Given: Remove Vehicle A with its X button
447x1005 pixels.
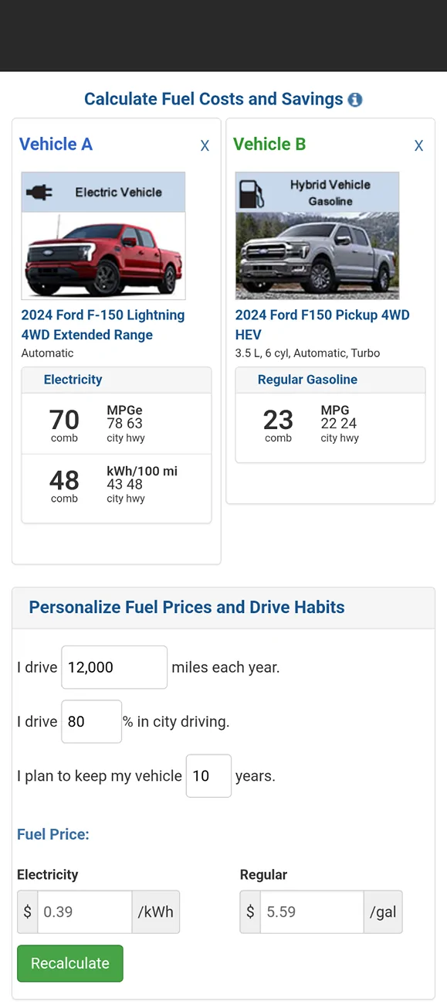Looking at the screenshot, I should tap(205, 145).
